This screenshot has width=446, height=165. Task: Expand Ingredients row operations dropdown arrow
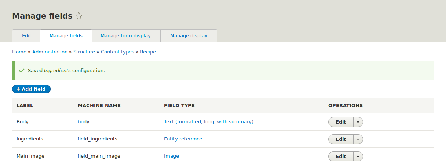coord(358,139)
